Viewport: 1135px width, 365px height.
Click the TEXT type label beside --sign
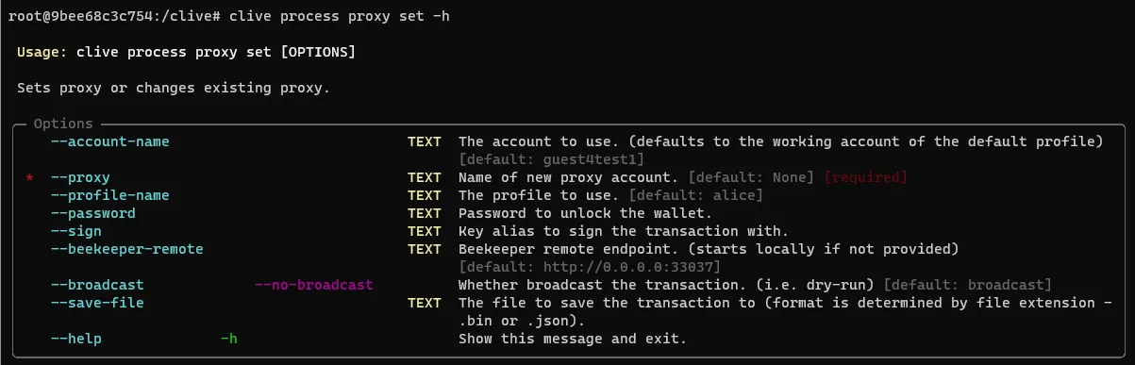425,231
